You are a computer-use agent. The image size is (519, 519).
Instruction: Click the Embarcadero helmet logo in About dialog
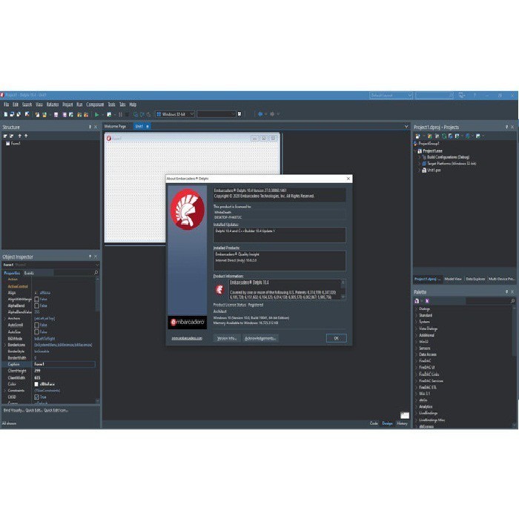click(x=188, y=209)
